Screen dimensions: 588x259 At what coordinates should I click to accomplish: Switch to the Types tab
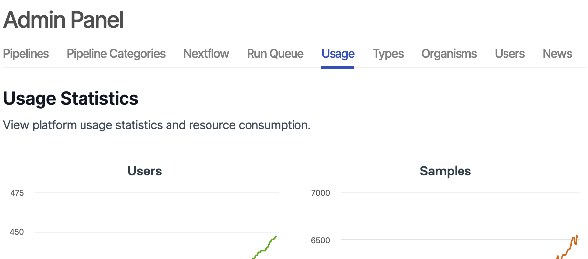(388, 54)
